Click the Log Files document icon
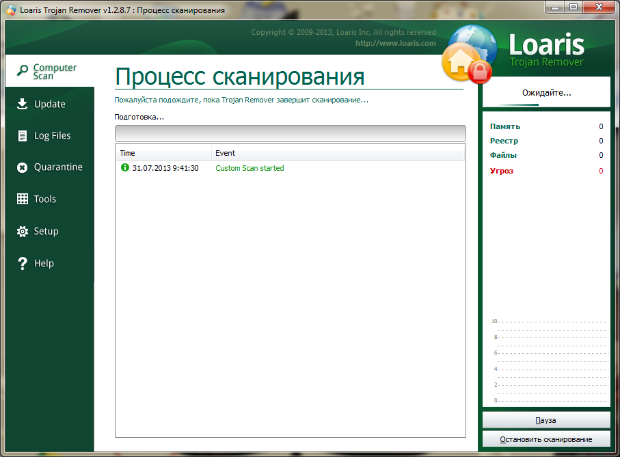This screenshot has height=457, width=620. coord(23,136)
